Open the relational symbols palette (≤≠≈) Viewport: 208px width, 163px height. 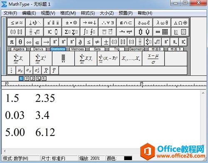[x=17, y=22]
